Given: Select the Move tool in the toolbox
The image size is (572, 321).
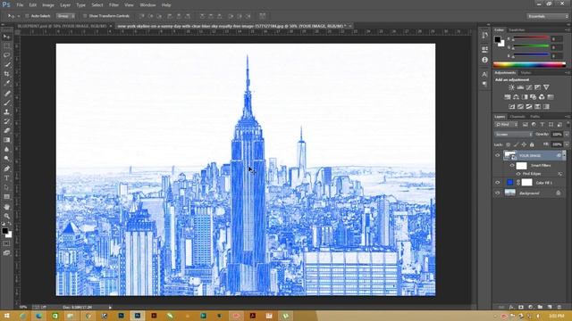Looking at the screenshot, I should (x=6, y=37).
